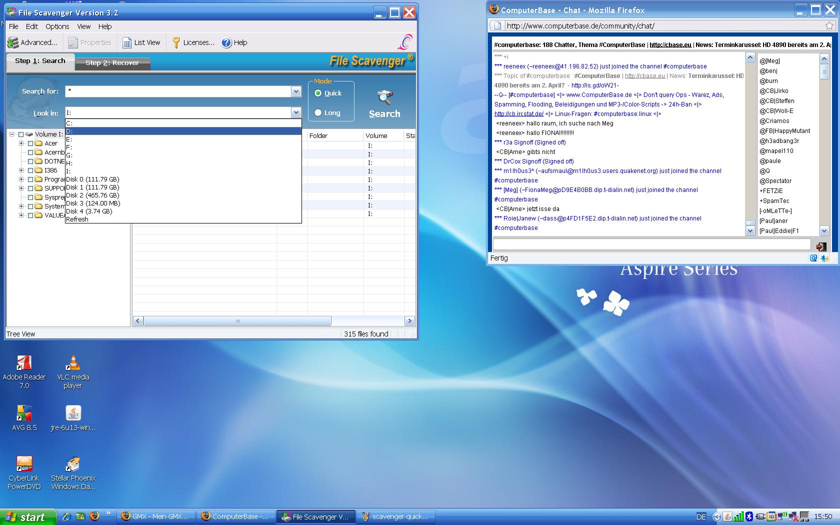Open the scavenger quick... taskbar button
This screenshot has width=840, height=525.
pos(396,516)
